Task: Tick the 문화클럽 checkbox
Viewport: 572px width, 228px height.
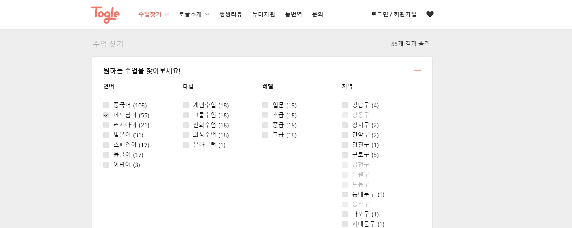Action: tap(186, 145)
